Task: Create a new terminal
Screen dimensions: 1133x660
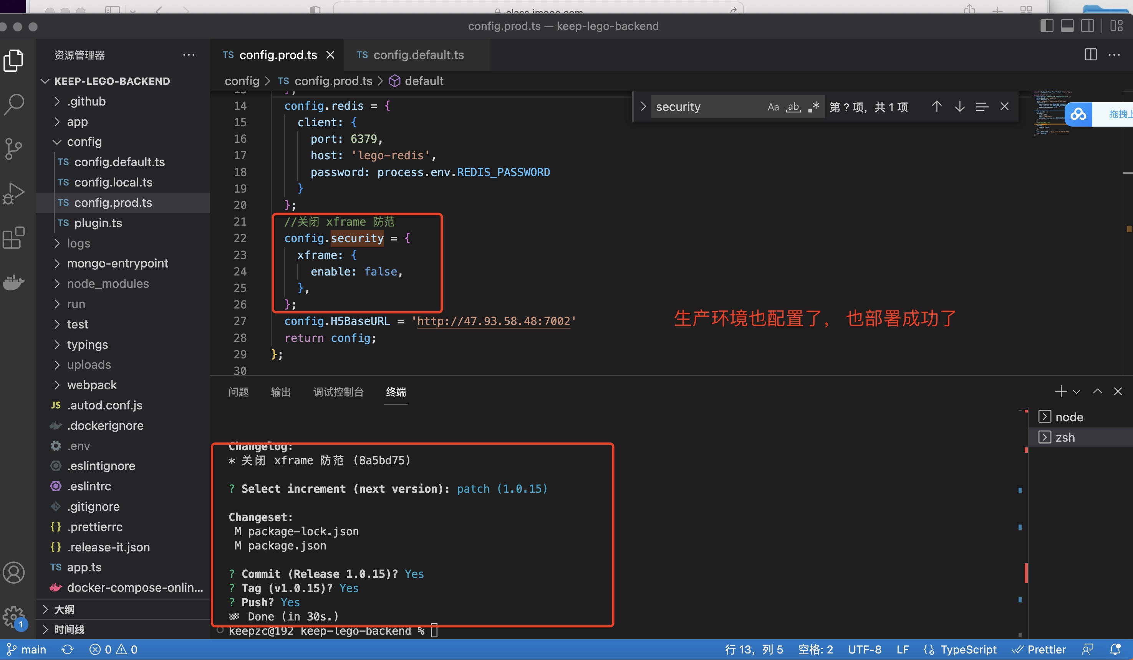Action: (1061, 391)
